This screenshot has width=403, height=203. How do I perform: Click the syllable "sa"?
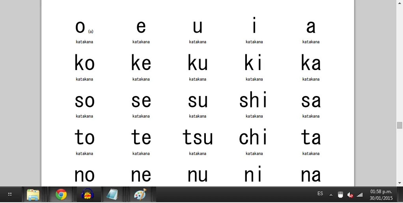311,101
